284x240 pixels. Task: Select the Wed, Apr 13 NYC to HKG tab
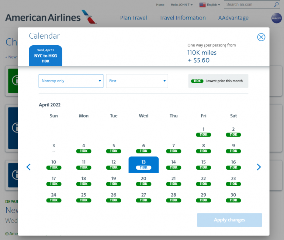pyautogui.click(x=45, y=56)
